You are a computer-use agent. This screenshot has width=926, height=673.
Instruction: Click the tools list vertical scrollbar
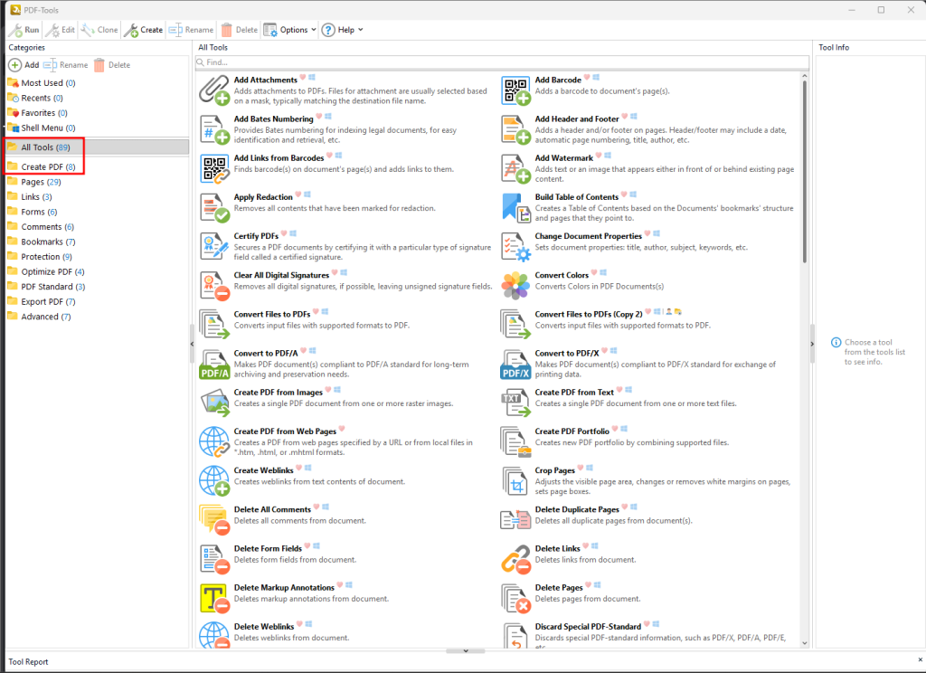coord(804,171)
